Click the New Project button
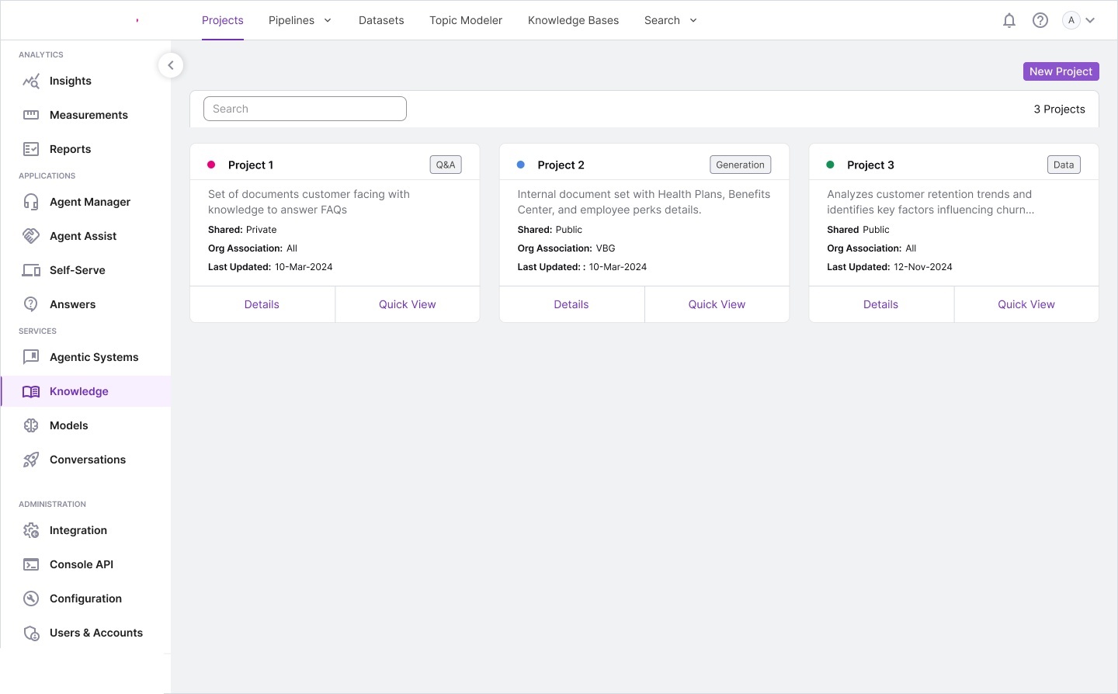Image resolution: width=1118 pixels, height=694 pixels. click(1061, 71)
